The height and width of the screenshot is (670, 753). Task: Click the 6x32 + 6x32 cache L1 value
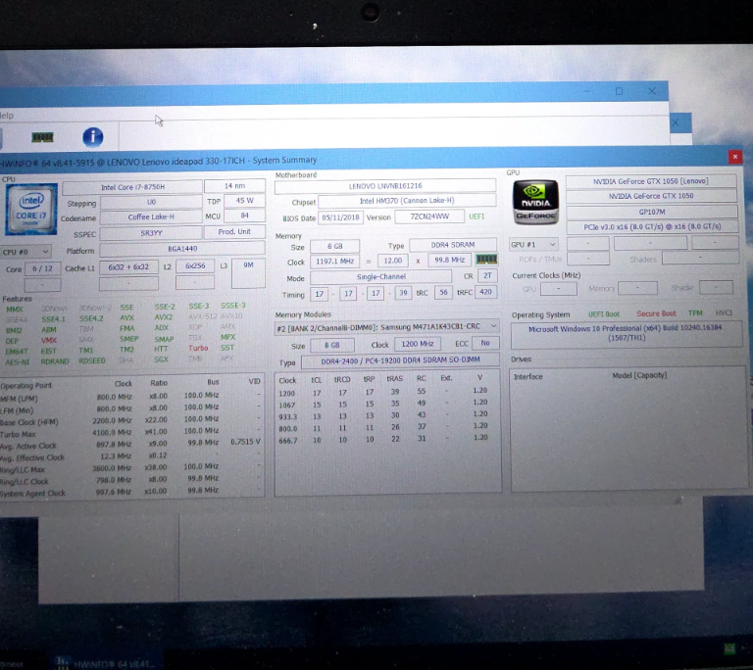[128, 266]
